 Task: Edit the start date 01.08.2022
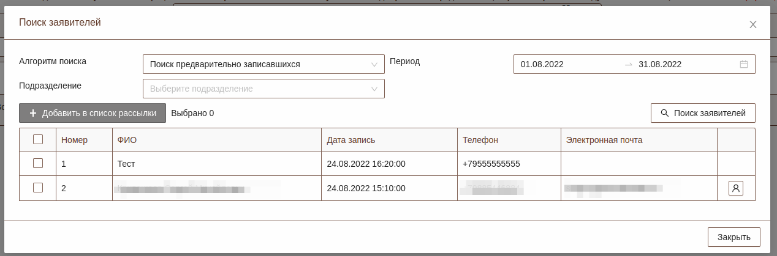tap(542, 64)
